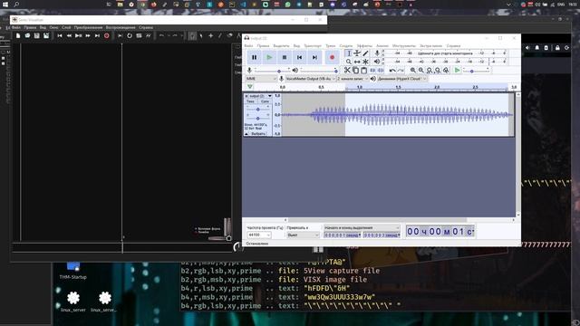Paste from clipboard in Audacity's edit toolbar

[363, 71]
